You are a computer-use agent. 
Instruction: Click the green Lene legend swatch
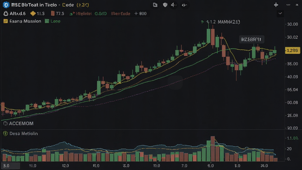click(x=47, y=21)
